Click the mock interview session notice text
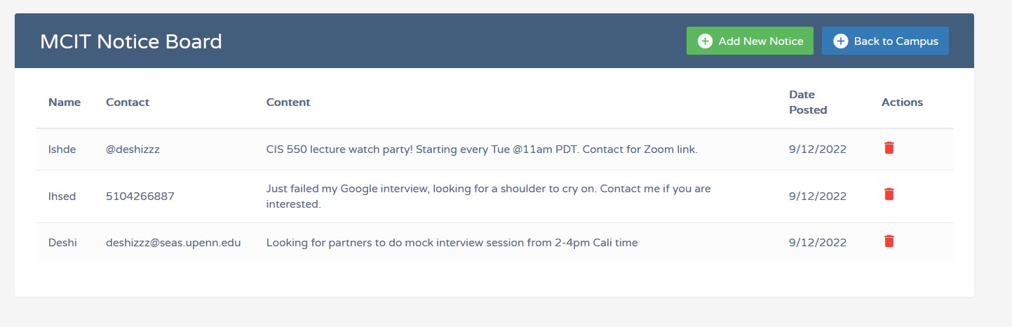 452,243
